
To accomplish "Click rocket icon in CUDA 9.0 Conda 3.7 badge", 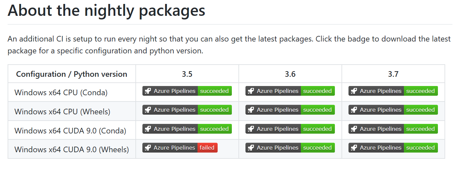I will tap(354, 129).
